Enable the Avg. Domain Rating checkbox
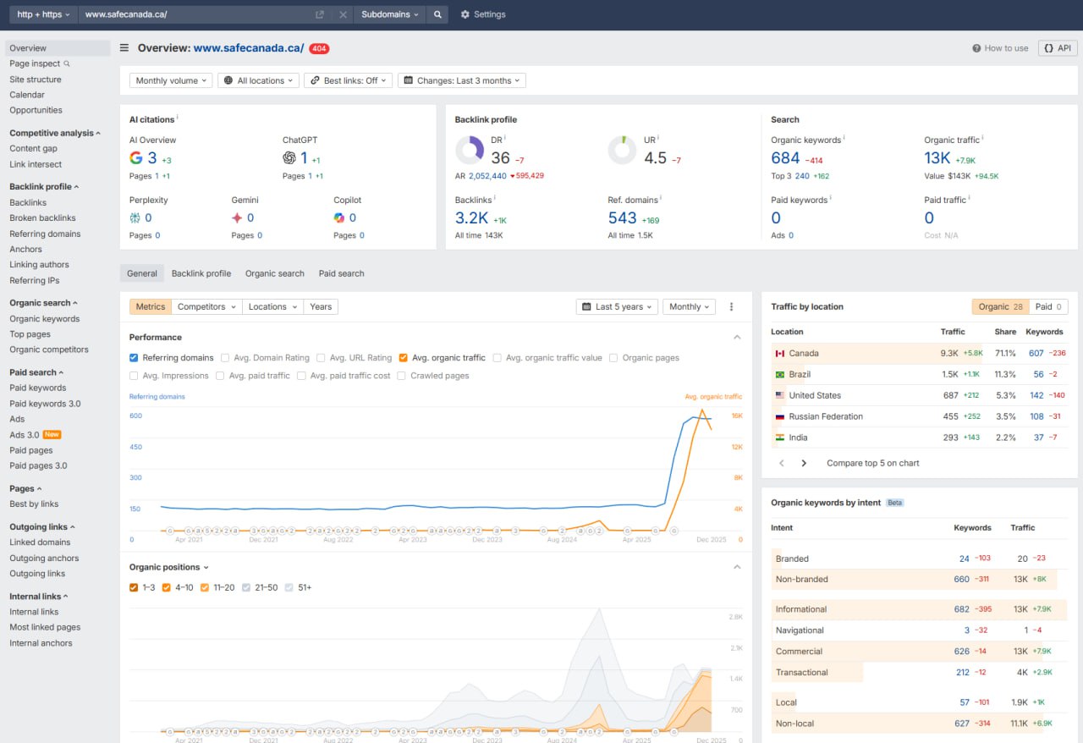 pyautogui.click(x=224, y=358)
